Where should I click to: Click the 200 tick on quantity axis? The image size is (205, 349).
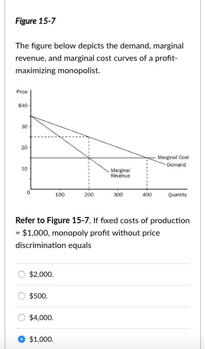[x=89, y=195]
